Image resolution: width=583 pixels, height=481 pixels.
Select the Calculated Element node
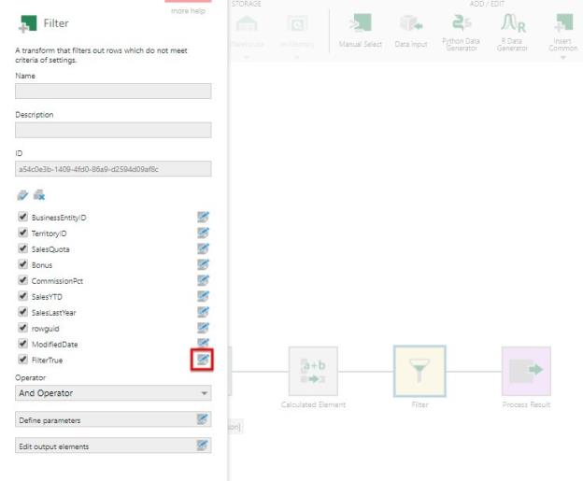pos(313,371)
